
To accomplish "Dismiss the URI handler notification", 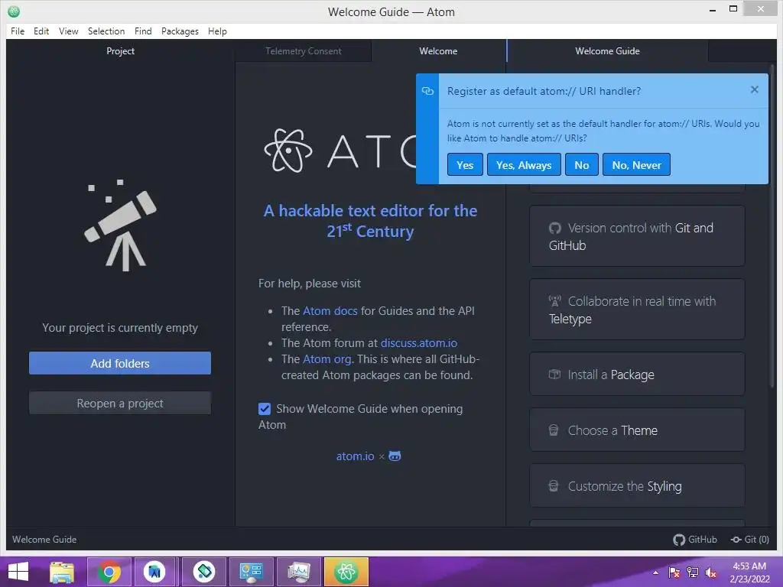I will 755,89.
